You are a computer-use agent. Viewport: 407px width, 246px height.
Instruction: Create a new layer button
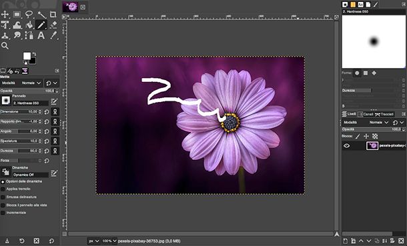point(345,241)
